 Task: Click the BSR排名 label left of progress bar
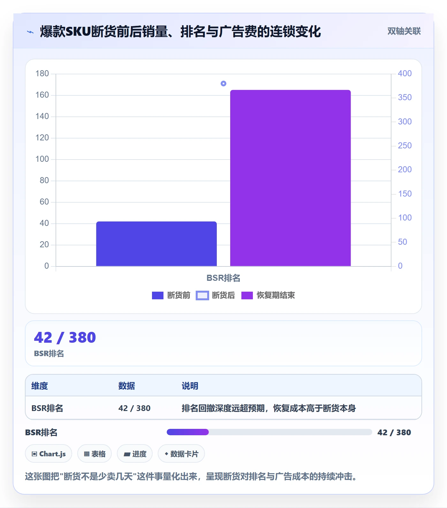(41, 432)
